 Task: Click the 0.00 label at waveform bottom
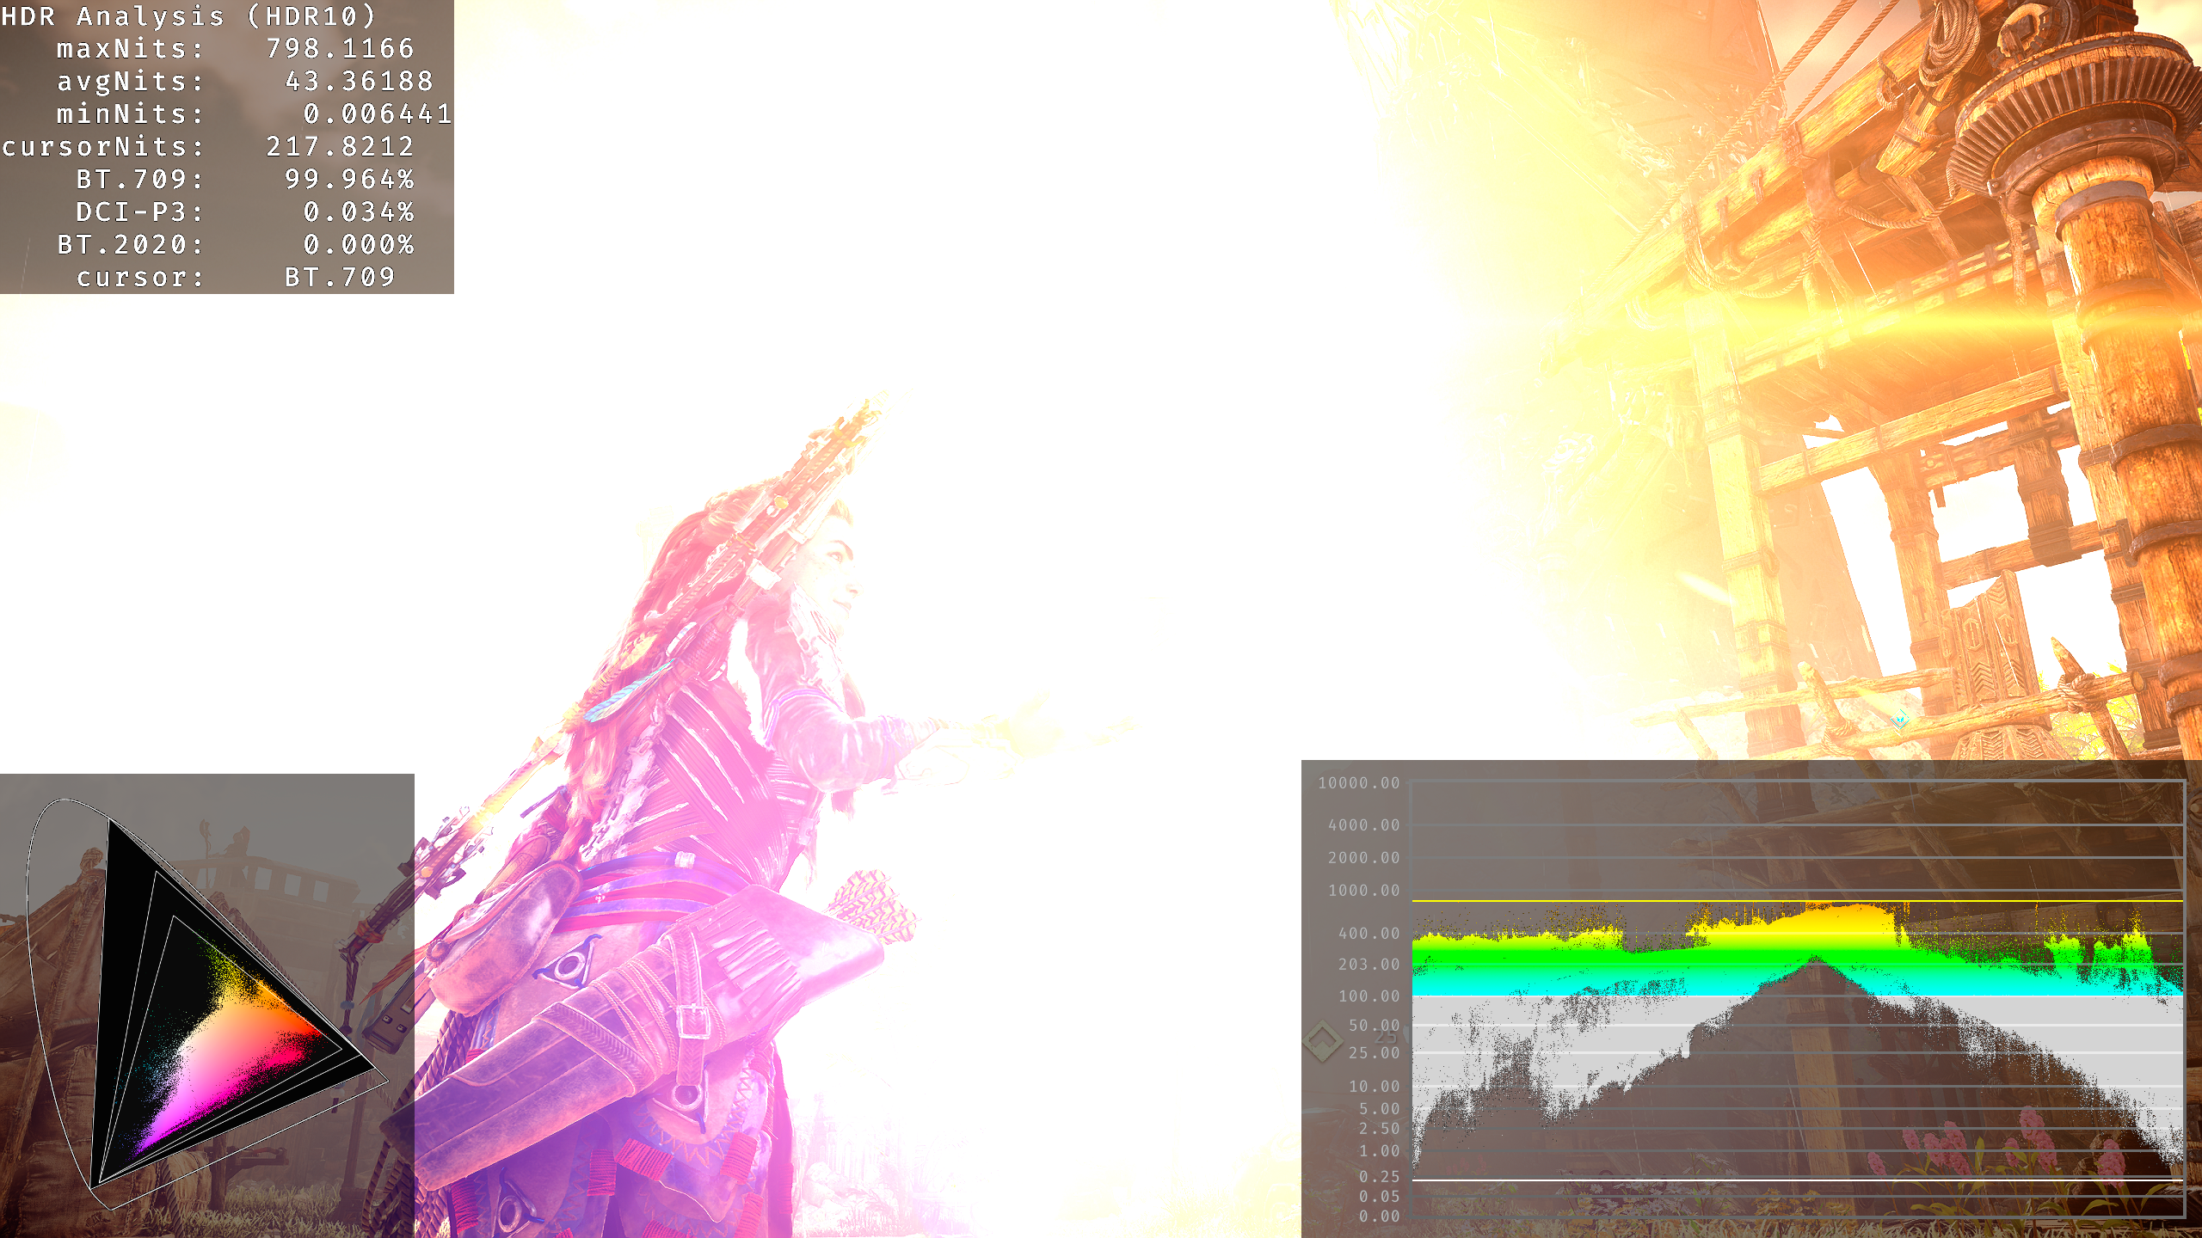point(1379,1217)
